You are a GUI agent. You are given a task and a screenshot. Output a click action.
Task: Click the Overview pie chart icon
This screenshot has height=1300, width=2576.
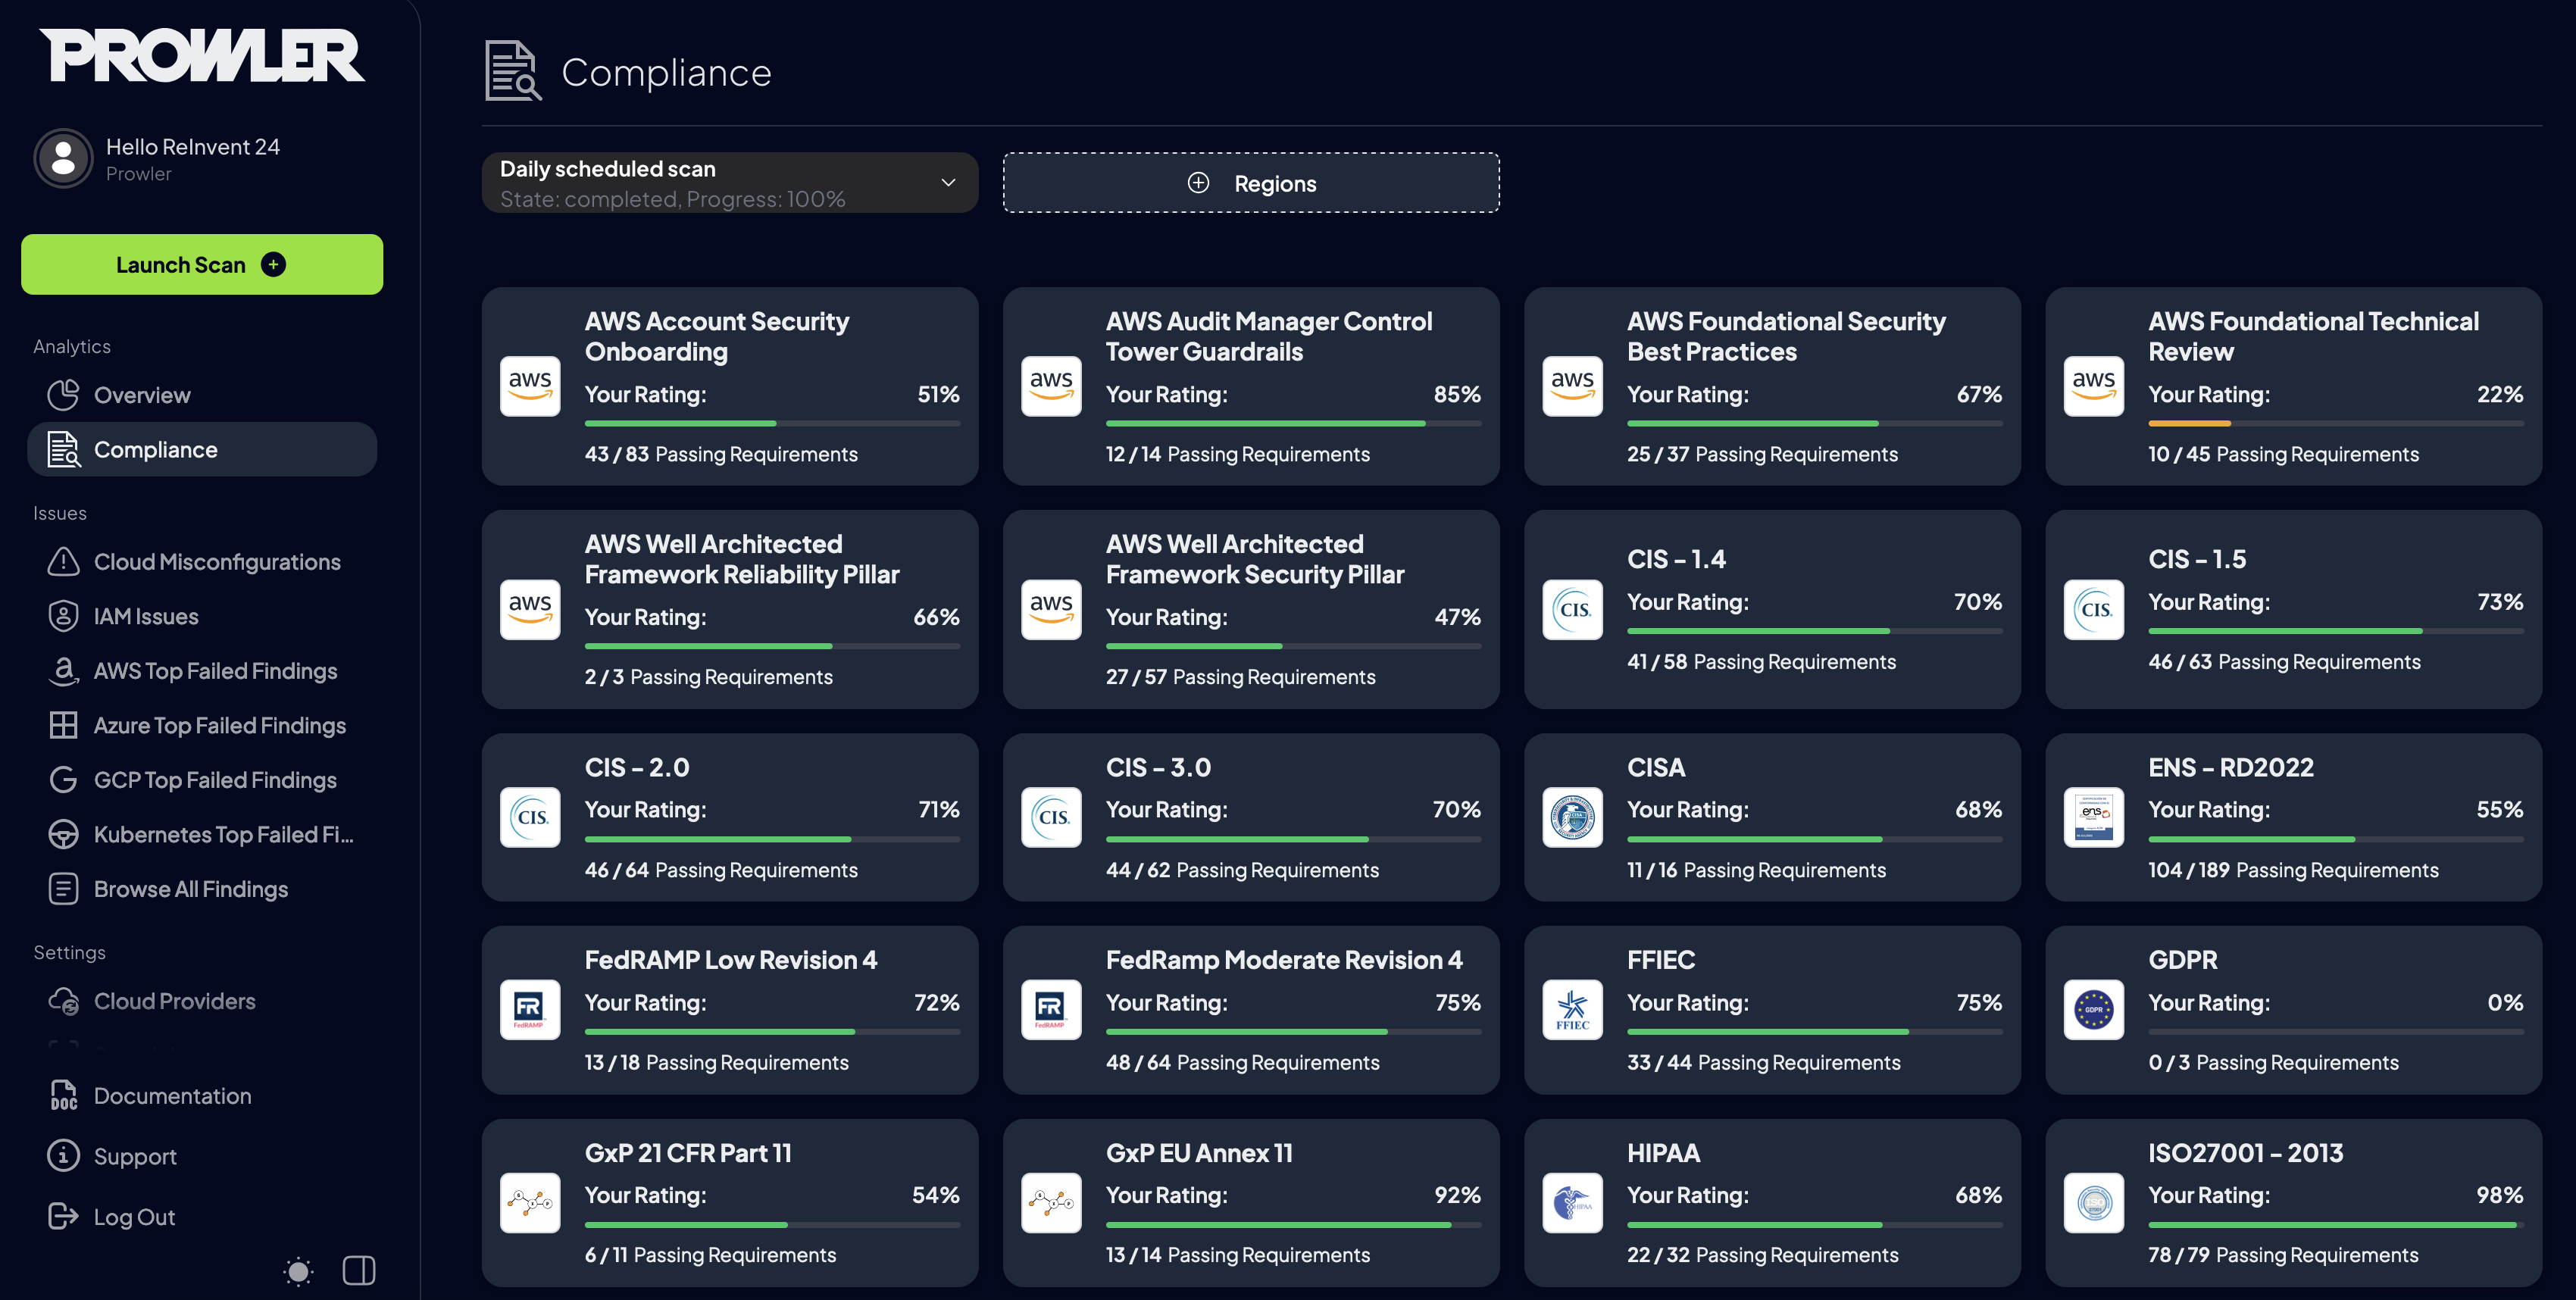pyautogui.click(x=63, y=395)
